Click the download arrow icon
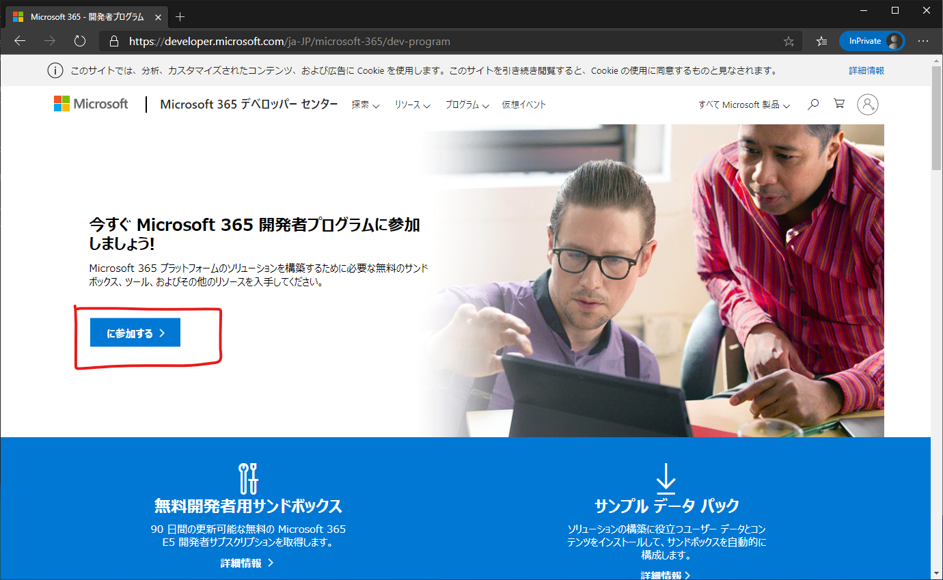The width and height of the screenshot is (943, 580). pyautogui.click(x=666, y=478)
